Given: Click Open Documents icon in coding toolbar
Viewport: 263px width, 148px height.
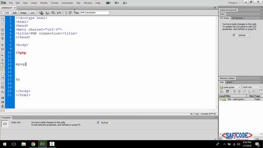Looking at the screenshot, I should [2, 19].
